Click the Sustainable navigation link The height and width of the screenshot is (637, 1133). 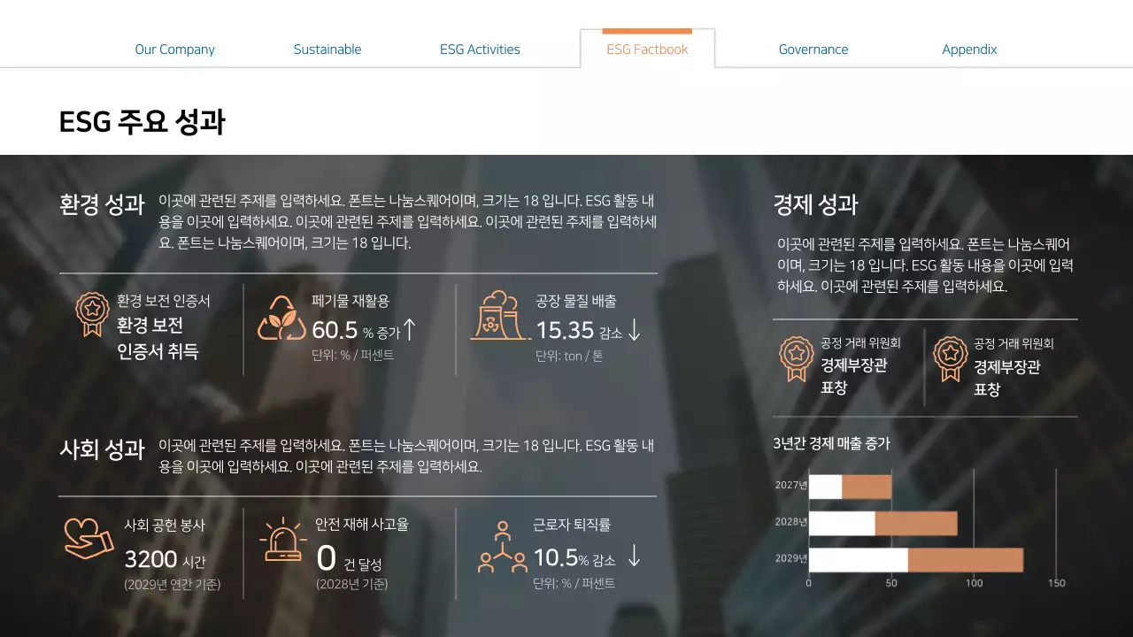coord(328,50)
